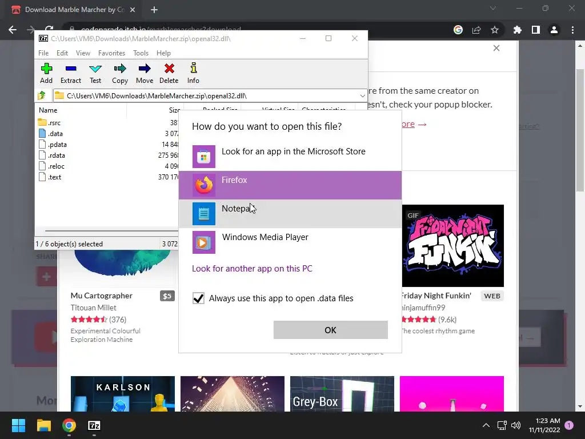Choose Windows Media Player to open file
585x439 pixels.
(x=290, y=242)
